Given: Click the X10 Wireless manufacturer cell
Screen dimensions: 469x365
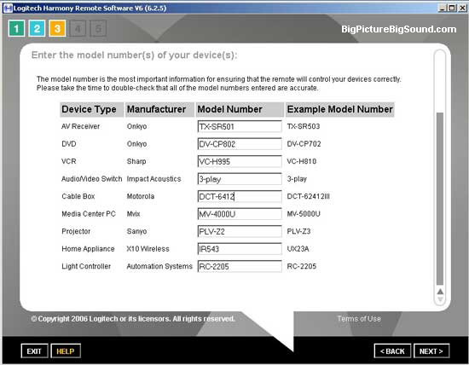Looking at the screenshot, I should 148,249.
